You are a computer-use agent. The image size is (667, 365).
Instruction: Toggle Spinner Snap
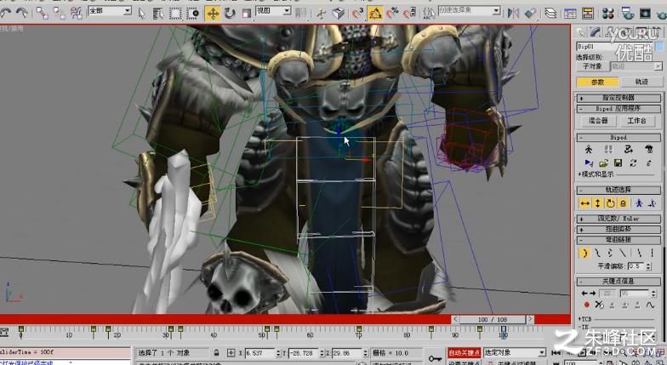[409, 14]
